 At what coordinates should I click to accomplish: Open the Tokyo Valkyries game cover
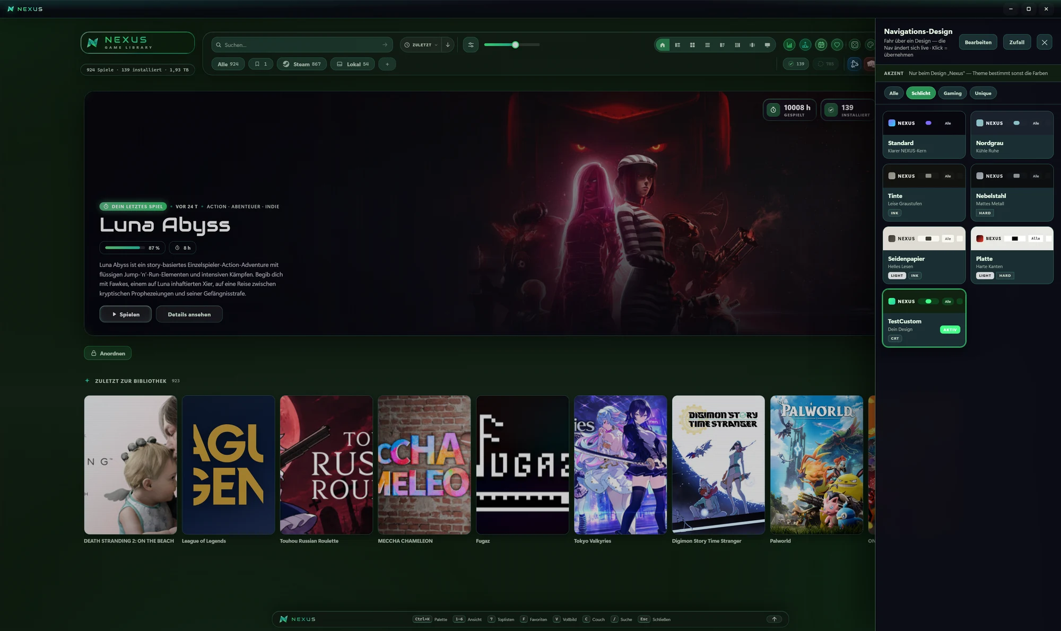click(x=620, y=465)
